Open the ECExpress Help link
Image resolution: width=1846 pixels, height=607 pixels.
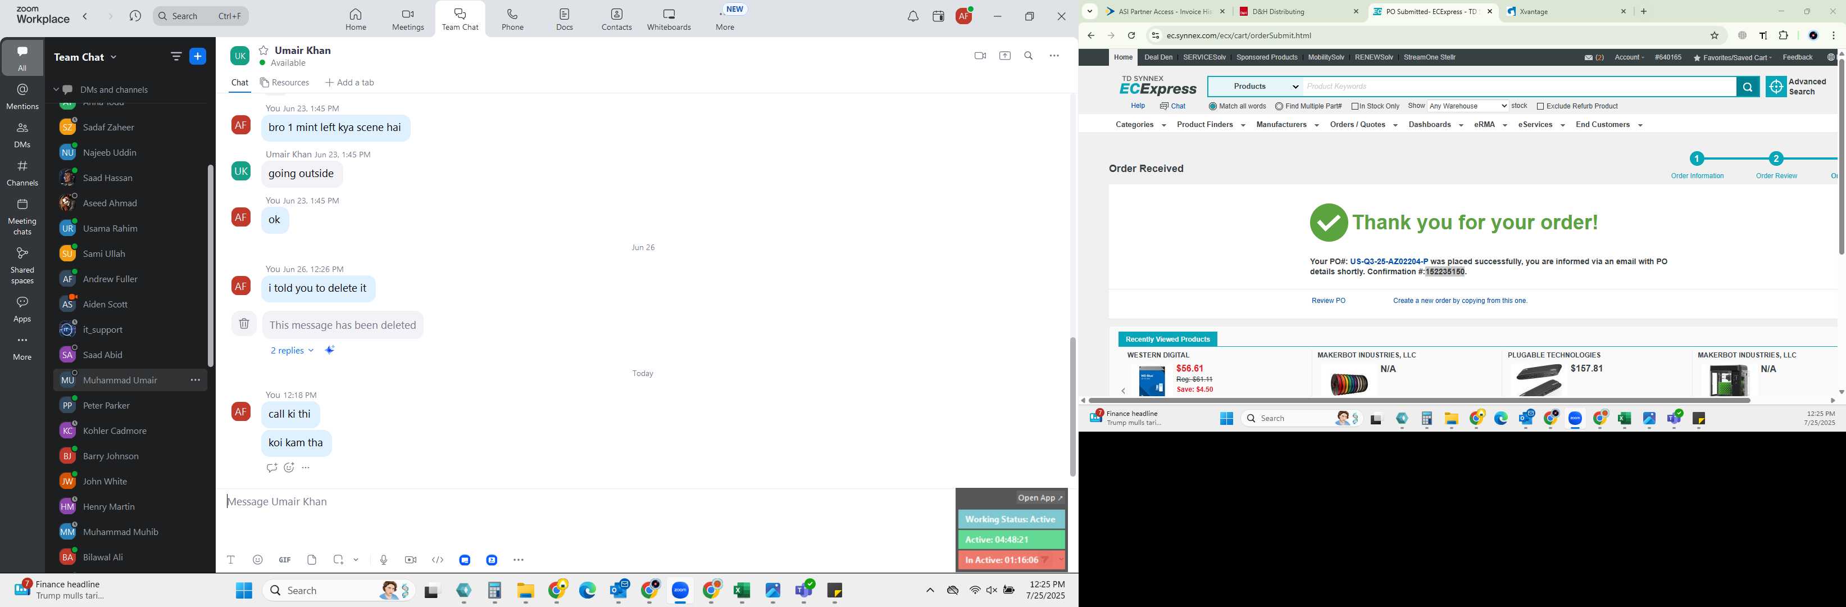1137,106
